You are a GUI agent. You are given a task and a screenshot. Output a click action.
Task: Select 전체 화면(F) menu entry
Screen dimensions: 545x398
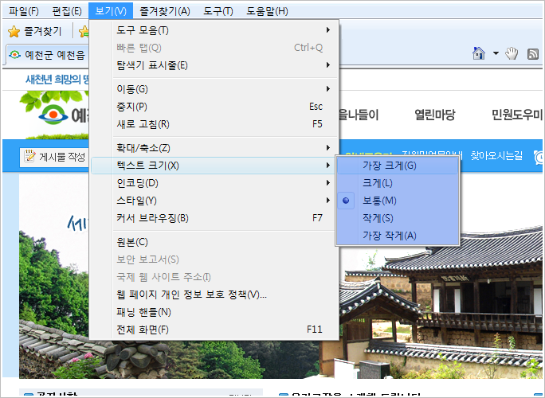[214, 330]
